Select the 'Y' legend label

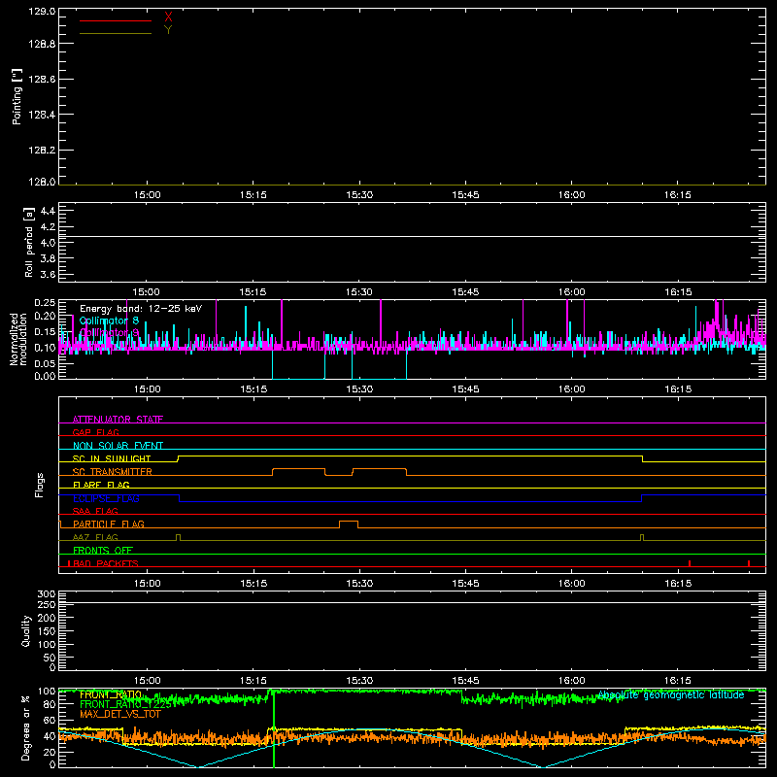(168, 30)
